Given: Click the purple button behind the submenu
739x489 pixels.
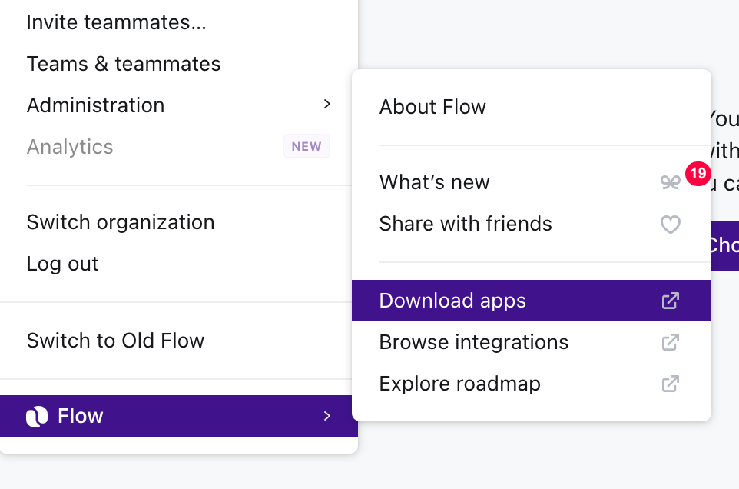Looking at the screenshot, I should tap(725, 246).
